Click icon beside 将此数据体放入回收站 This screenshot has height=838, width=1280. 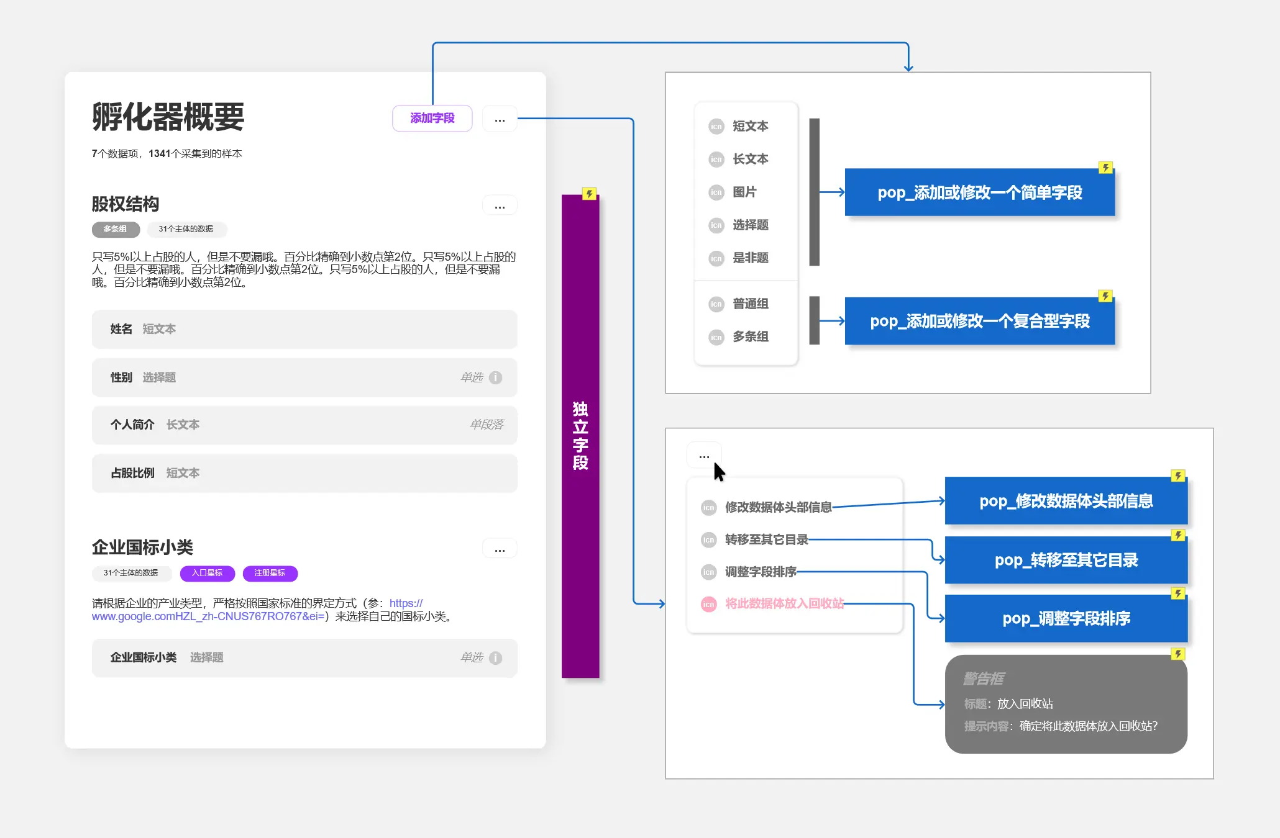(708, 604)
